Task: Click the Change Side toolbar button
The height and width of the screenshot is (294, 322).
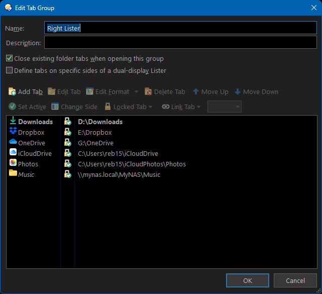Action: tap(74, 107)
